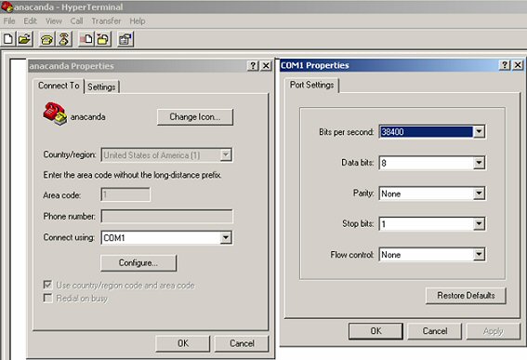Click the Change Icon... button
The image size is (527, 360).
(x=195, y=117)
